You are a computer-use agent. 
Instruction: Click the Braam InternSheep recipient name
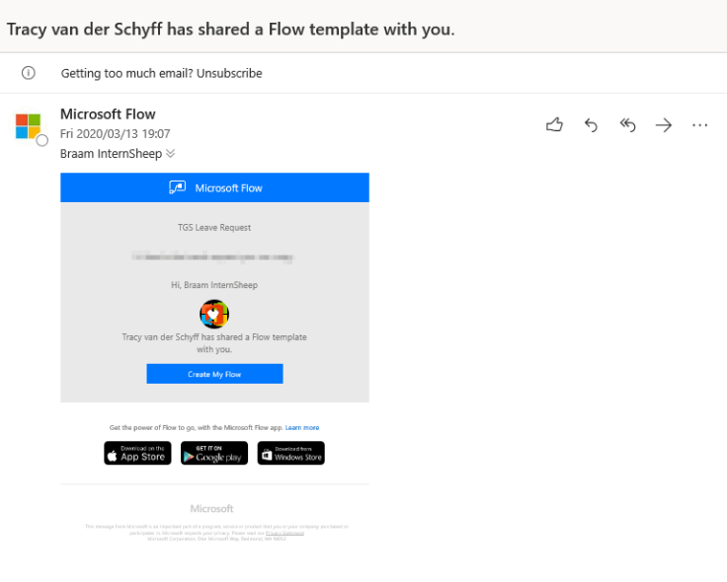[111, 153]
